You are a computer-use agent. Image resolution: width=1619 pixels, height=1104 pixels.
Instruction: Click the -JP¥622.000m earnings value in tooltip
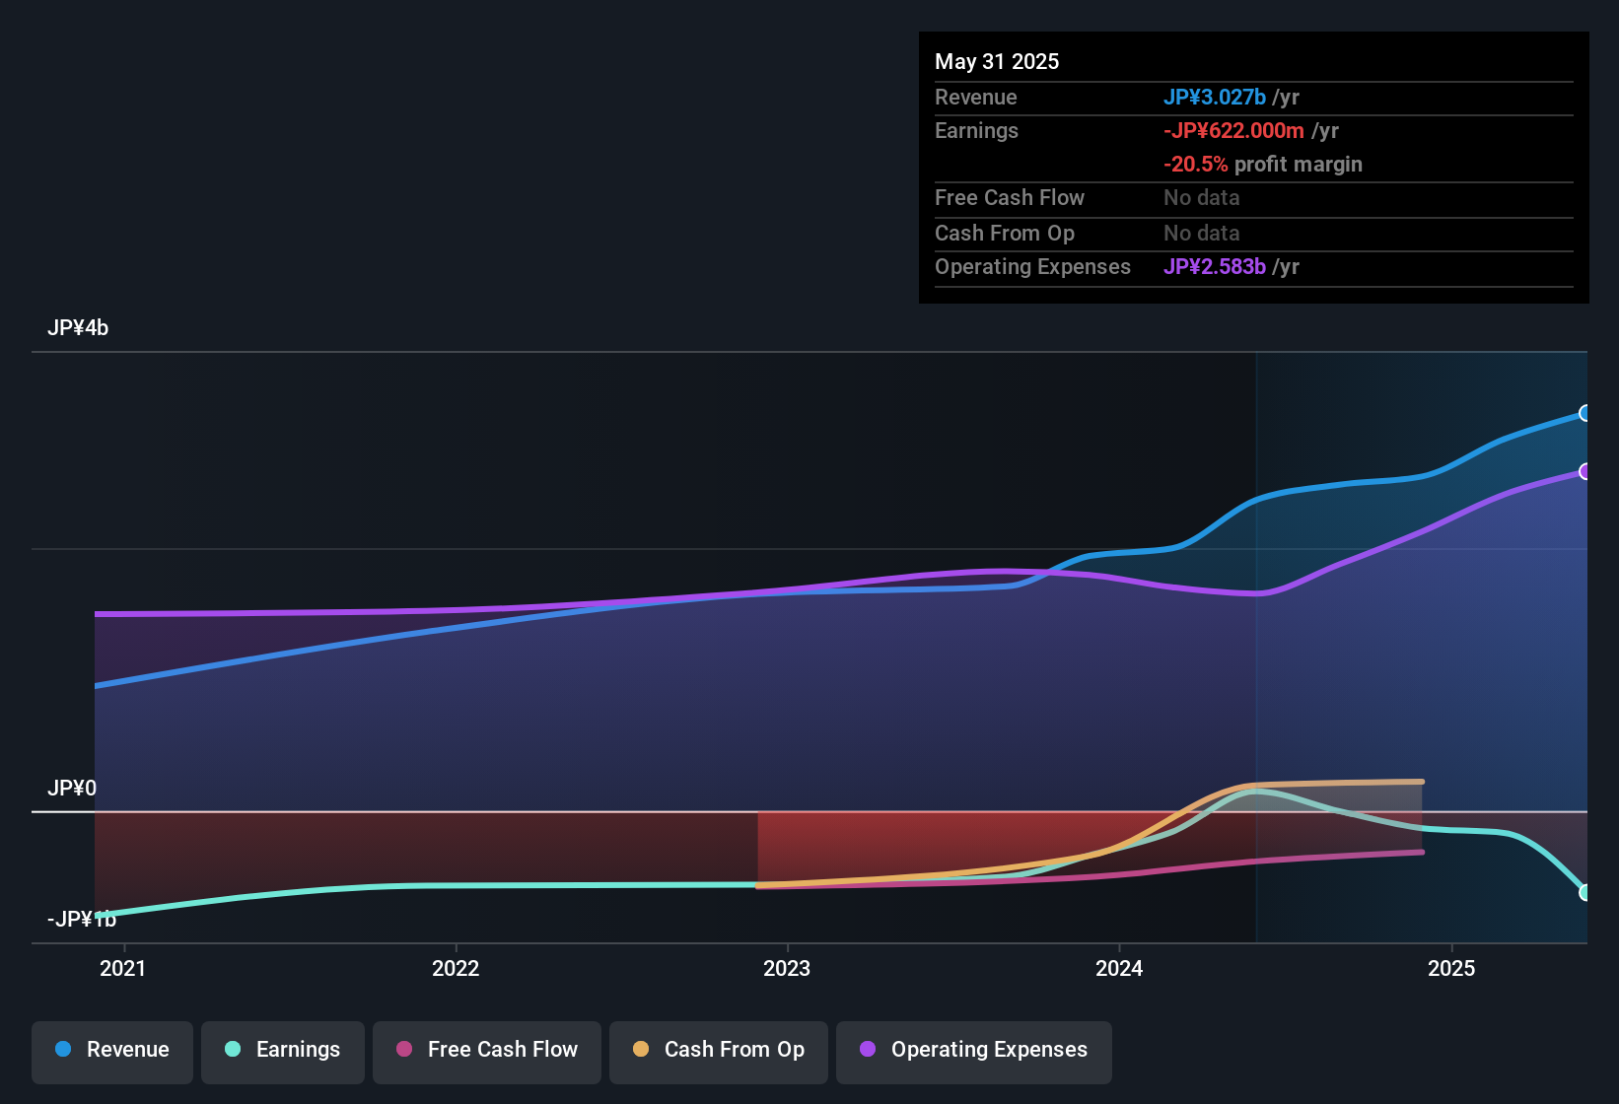[x=1233, y=130]
